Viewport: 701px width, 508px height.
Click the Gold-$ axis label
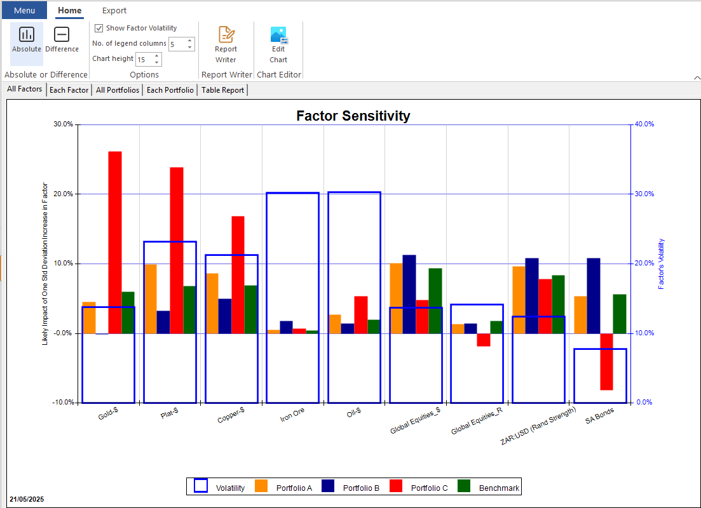click(108, 413)
